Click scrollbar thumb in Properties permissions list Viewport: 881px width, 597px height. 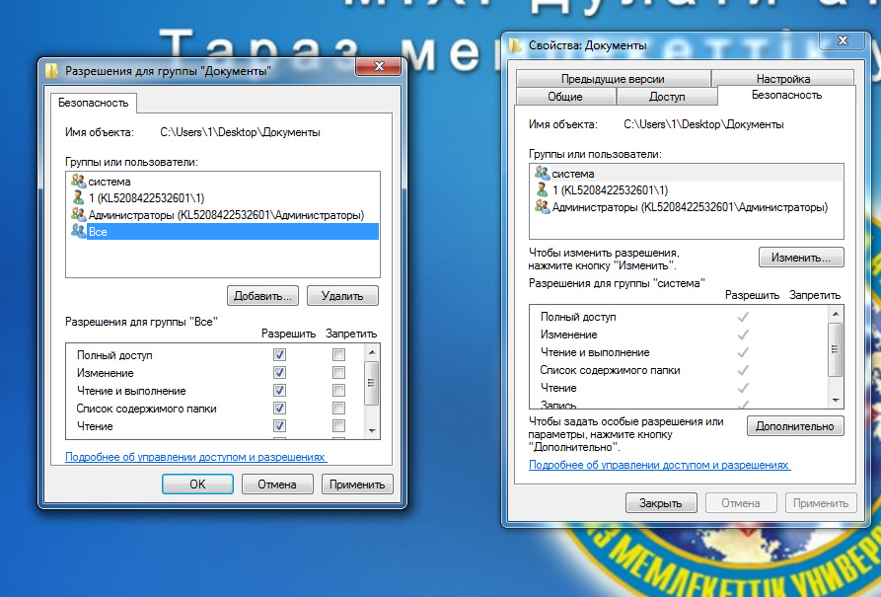(x=835, y=349)
